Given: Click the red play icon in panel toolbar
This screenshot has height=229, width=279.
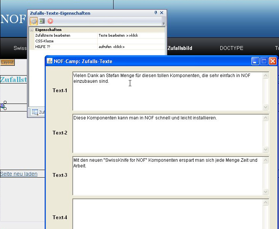Looking at the screenshot, I should pyautogui.click(x=50, y=21).
